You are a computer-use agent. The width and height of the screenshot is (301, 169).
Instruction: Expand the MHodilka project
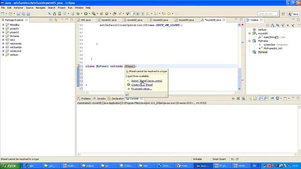[3, 25]
